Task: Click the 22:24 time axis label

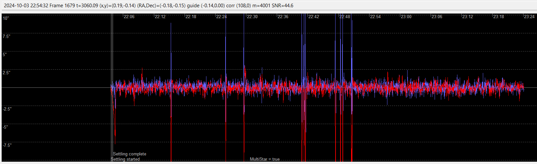Action: [221, 17]
